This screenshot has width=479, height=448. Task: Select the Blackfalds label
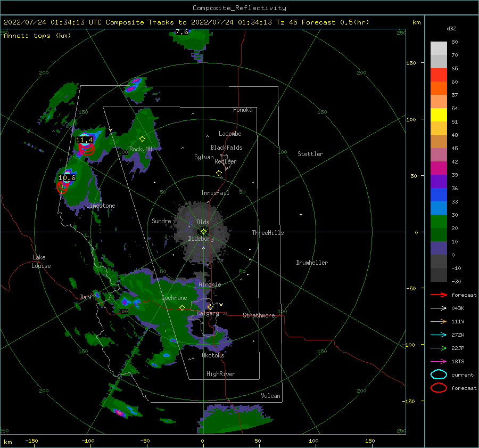[226, 148]
